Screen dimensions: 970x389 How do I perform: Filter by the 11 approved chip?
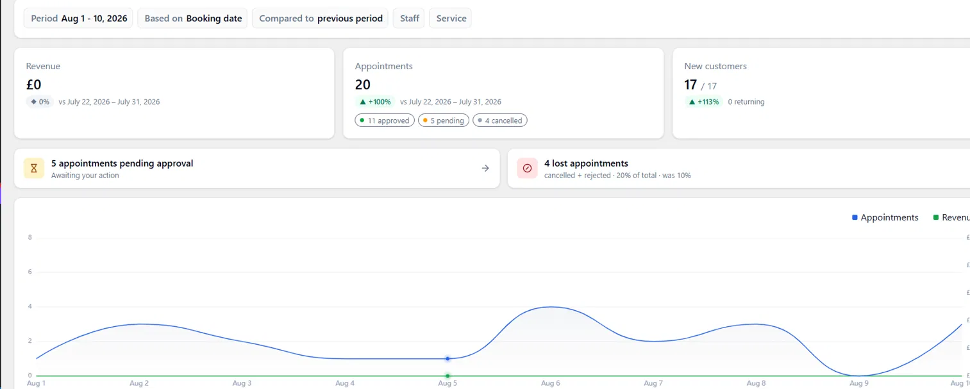pyautogui.click(x=385, y=120)
